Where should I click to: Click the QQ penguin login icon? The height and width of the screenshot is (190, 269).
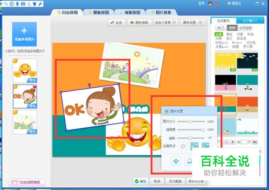pos(210,3)
